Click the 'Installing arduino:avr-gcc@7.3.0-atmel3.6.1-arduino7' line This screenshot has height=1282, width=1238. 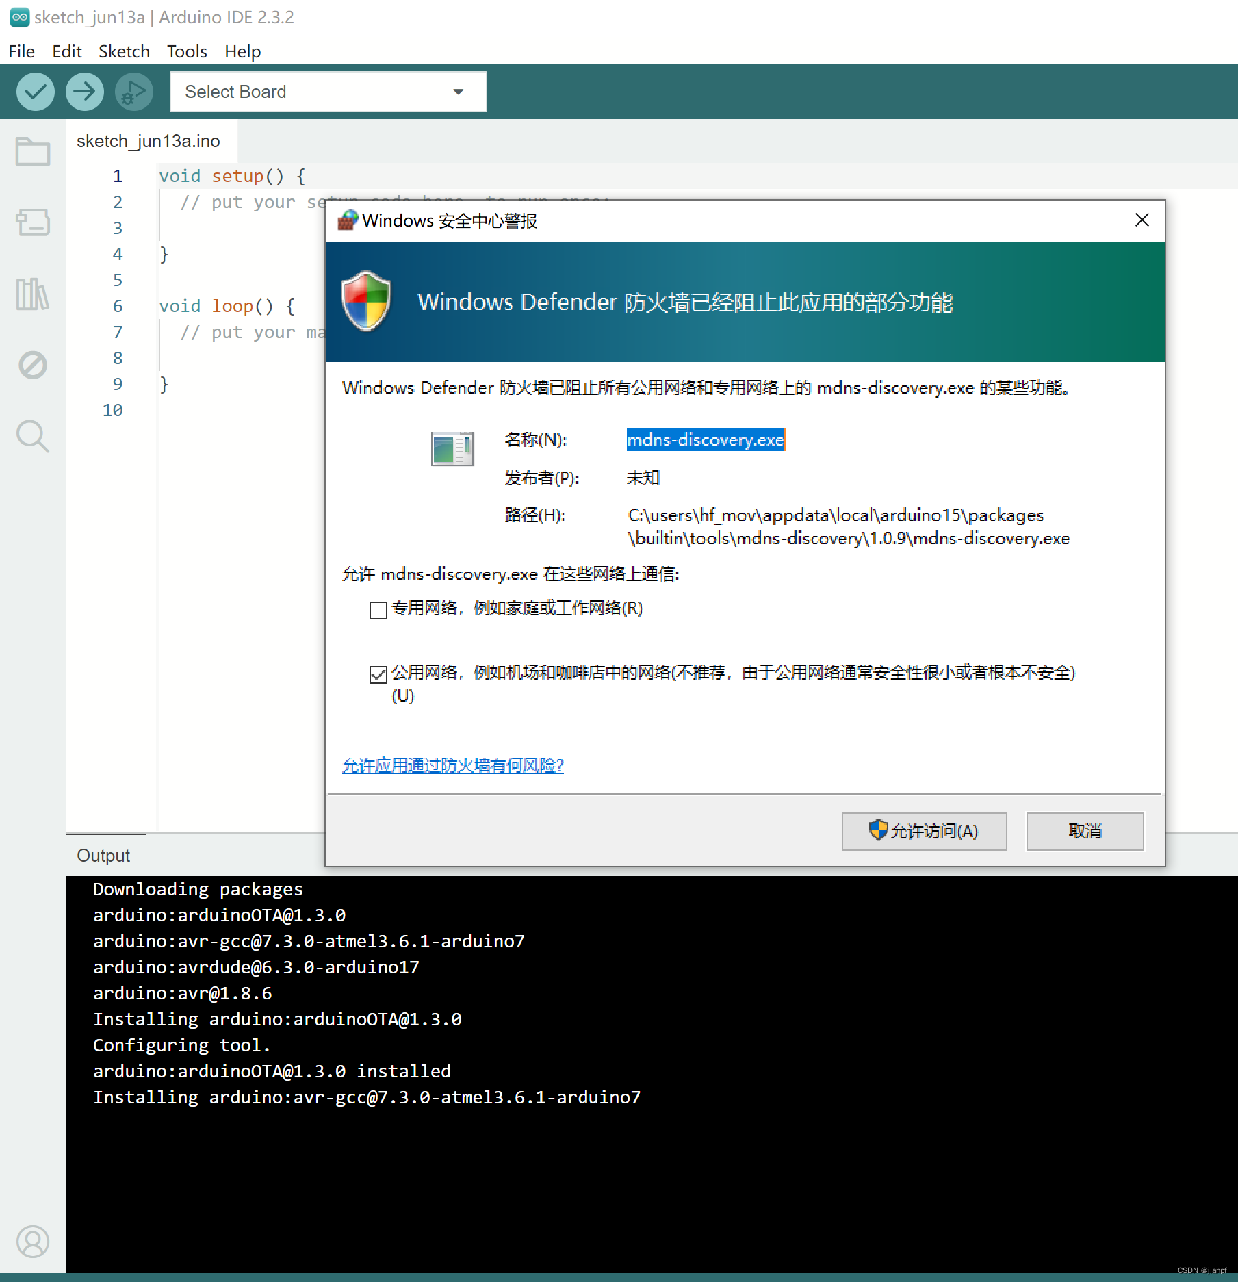coord(367,1097)
